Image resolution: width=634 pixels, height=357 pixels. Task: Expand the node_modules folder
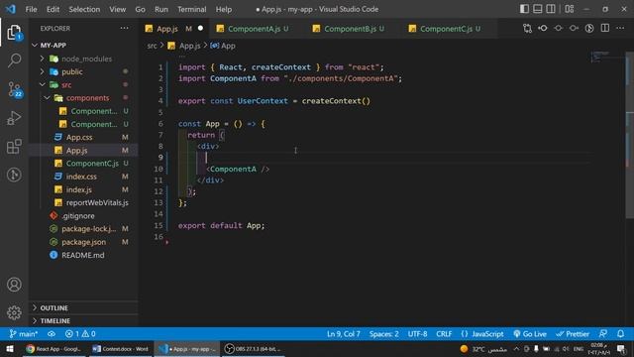tap(83, 59)
